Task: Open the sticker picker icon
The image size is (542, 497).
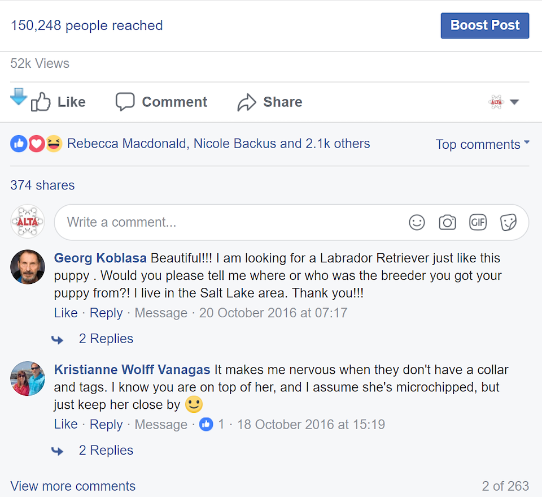Action: [508, 223]
